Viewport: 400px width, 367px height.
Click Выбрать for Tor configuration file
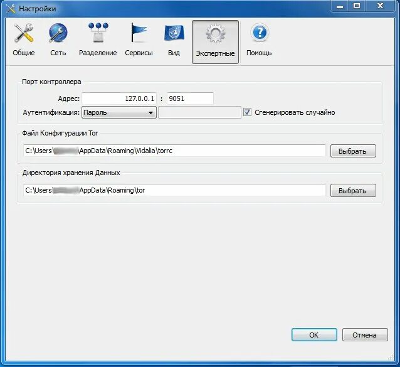tap(353, 151)
